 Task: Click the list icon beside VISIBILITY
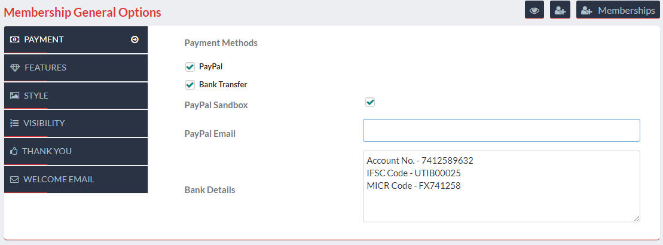coord(14,123)
